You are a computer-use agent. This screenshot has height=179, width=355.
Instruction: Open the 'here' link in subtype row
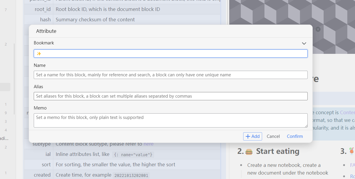pyautogui.click(x=149, y=144)
